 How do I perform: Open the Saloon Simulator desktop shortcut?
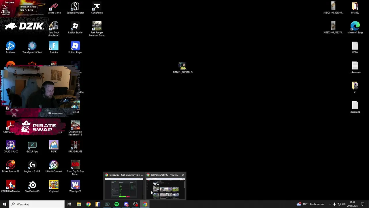pos(75,8)
